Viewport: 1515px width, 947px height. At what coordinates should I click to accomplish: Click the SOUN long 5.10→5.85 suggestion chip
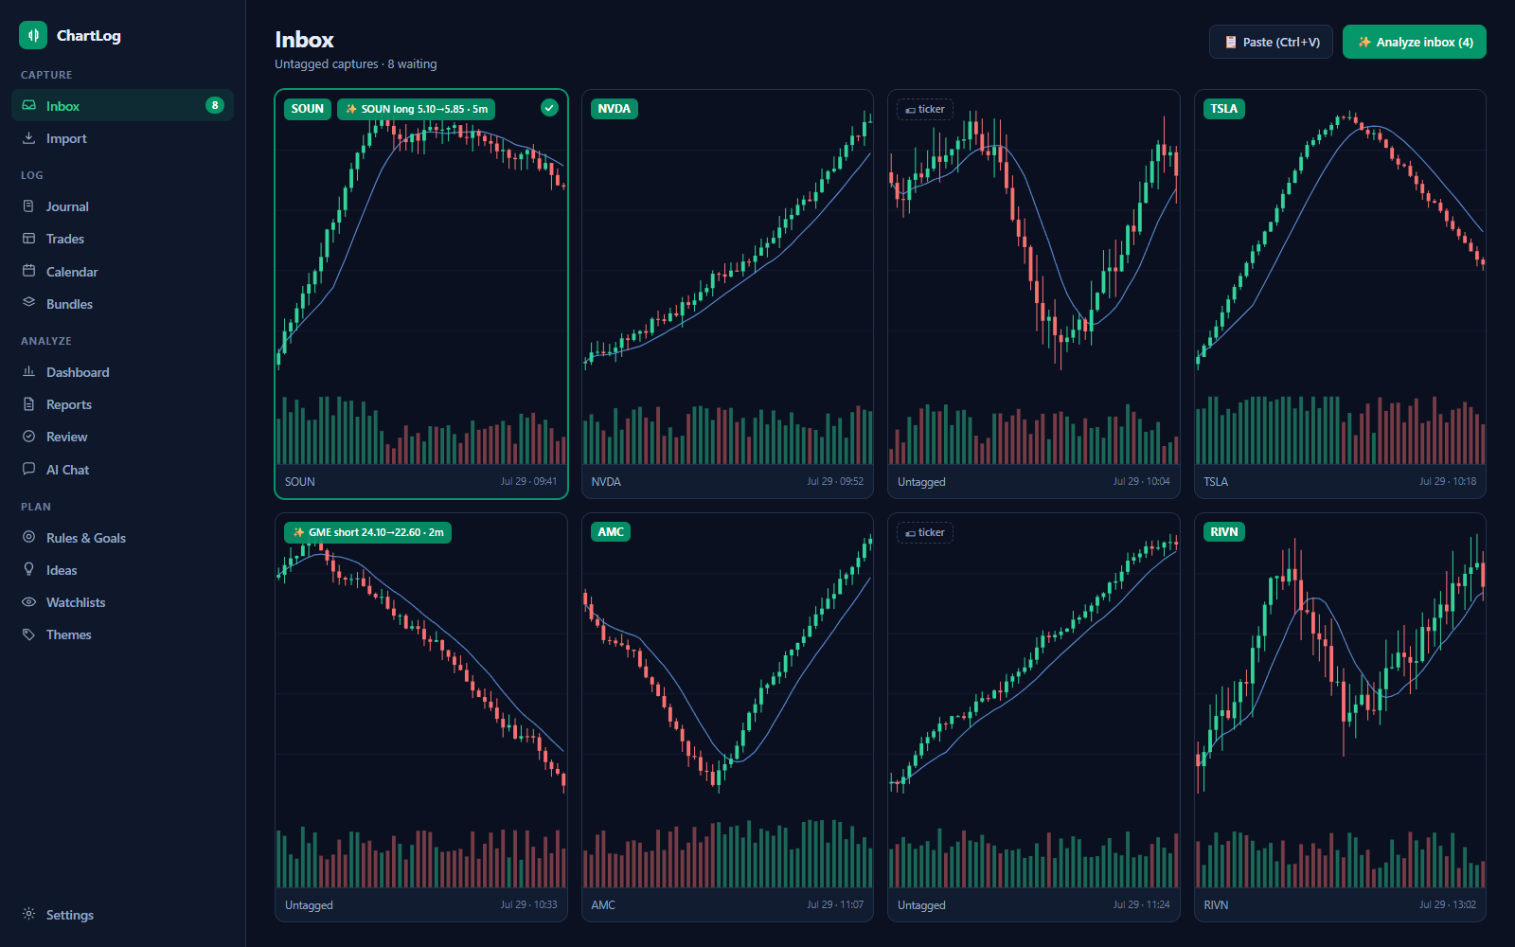pyautogui.click(x=417, y=109)
